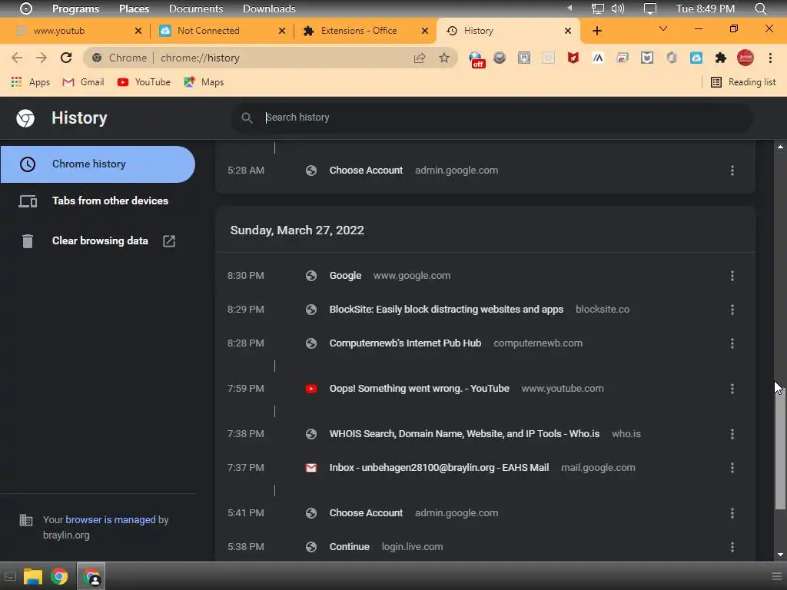
Task: Open more actions for the Computernewb entry
Action: click(x=732, y=343)
